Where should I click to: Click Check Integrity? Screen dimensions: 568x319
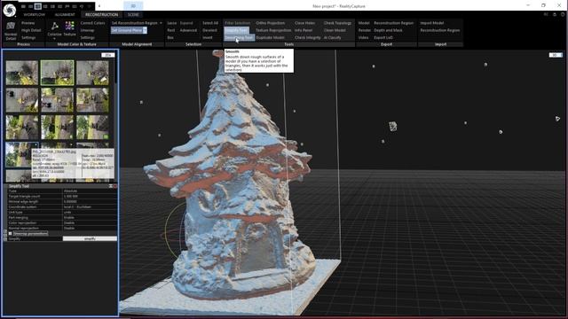[308, 37]
